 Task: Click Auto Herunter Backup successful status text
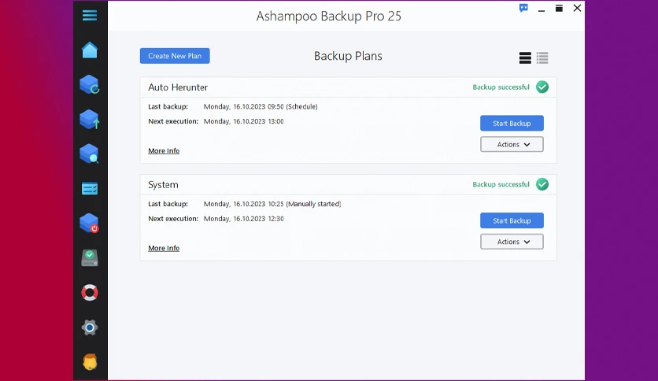coord(501,87)
